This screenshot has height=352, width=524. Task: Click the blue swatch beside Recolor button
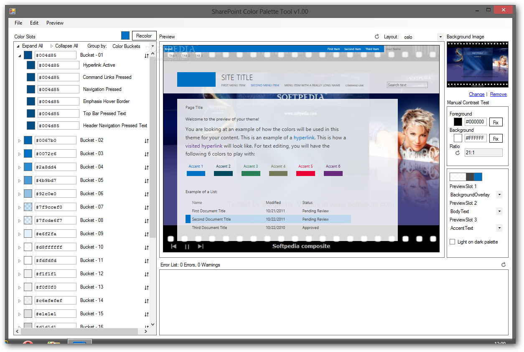click(x=125, y=36)
